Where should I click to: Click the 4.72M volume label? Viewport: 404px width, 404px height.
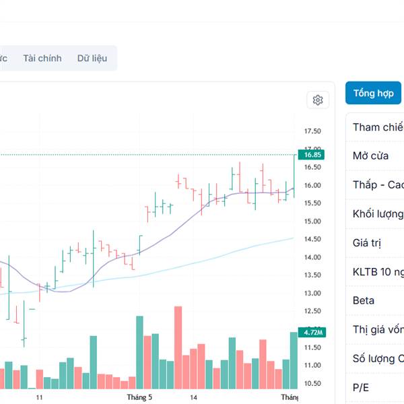[314, 333]
